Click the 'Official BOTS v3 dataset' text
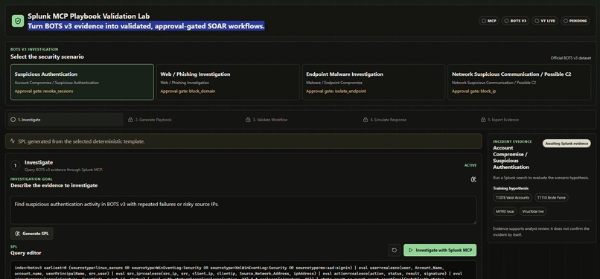The height and width of the screenshot is (279, 600). (x=570, y=58)
